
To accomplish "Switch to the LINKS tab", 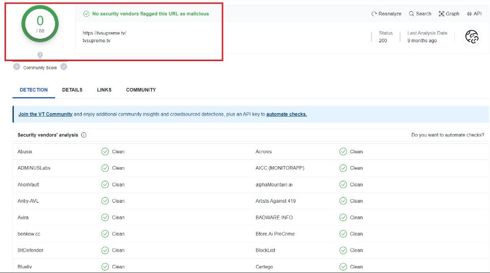I will [x=104, y=90].
